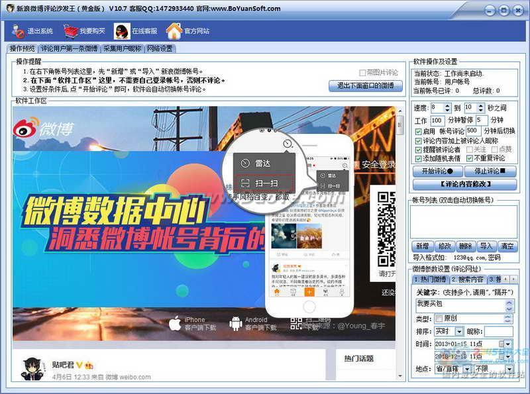
Task: Click the 帐号评论 field showing 500
Action: (474, 130)
